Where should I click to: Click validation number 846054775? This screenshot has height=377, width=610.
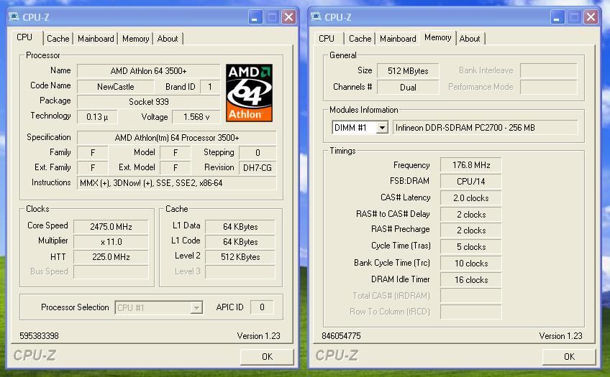pyautogui.click(x=341, y=336)
